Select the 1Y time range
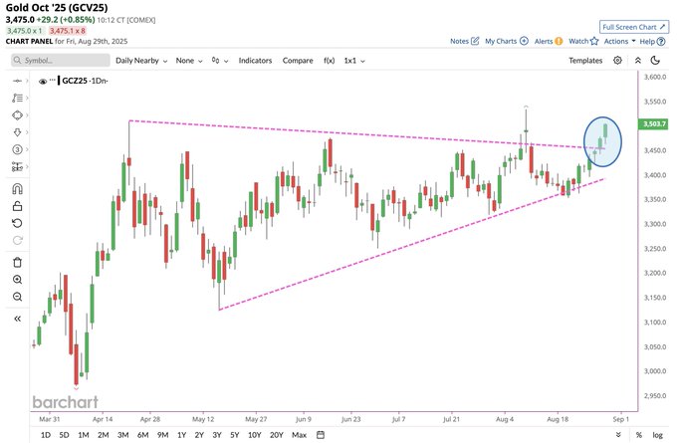This screenshot has width=677, height=443. [x=182, y=435]
